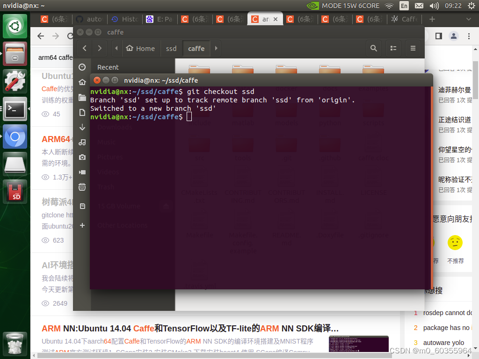Open Videos sidebar icon
Image resolution: width=479 pixels, height=359 pixels.
[82, 172]
